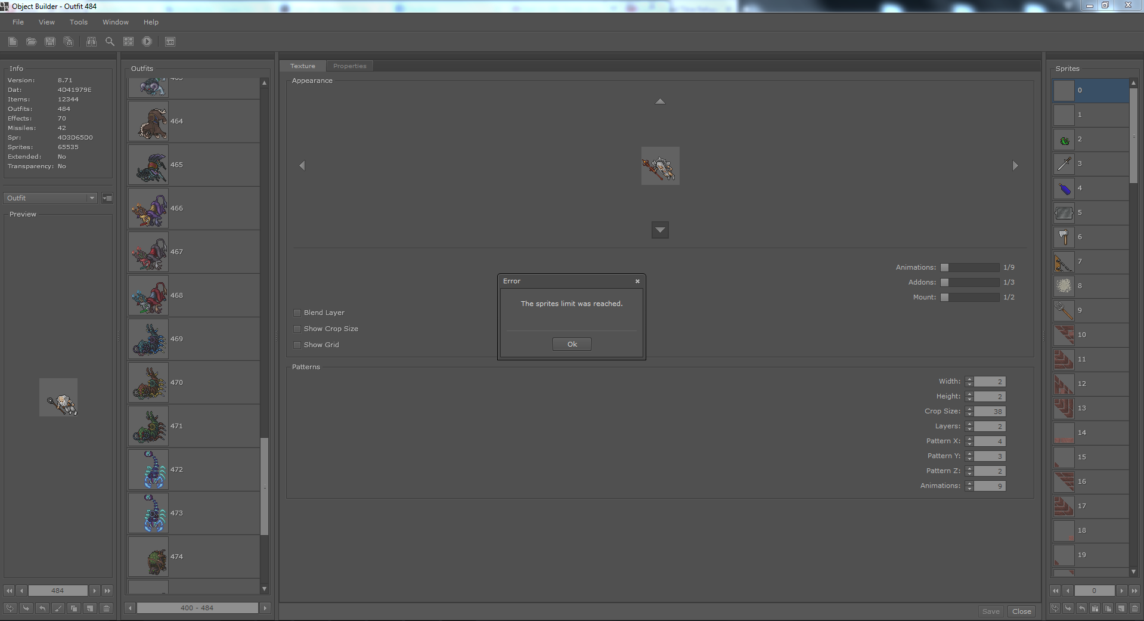
Task: Adjust the Crop Size stepper
Action: (969, 412)
